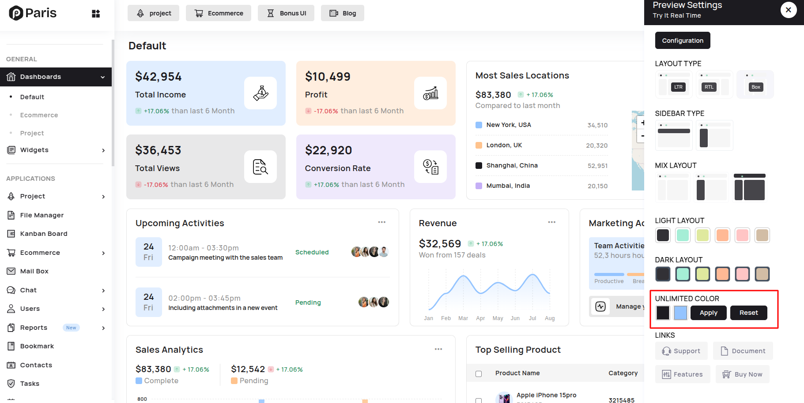Screen dimensions: 804x403
Task: Open the Bonus UI top tab
Action: (x=286, y=13)
